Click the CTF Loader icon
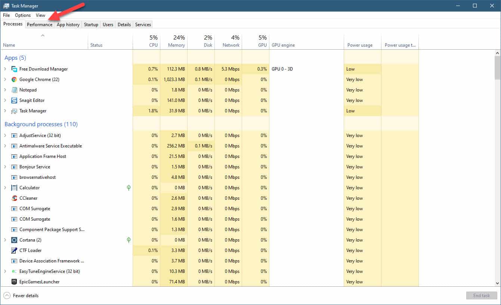Image resolution: width=501 pixels, height=305 pixels. pos(14,250)
